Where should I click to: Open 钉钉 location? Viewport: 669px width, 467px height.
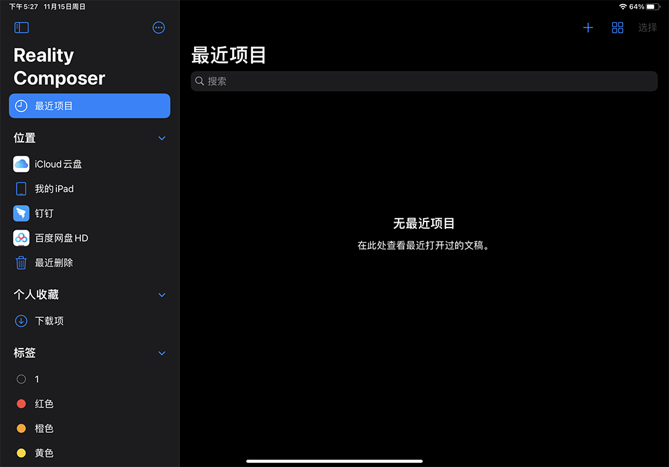pyautogui.click(x=90, y=213)
